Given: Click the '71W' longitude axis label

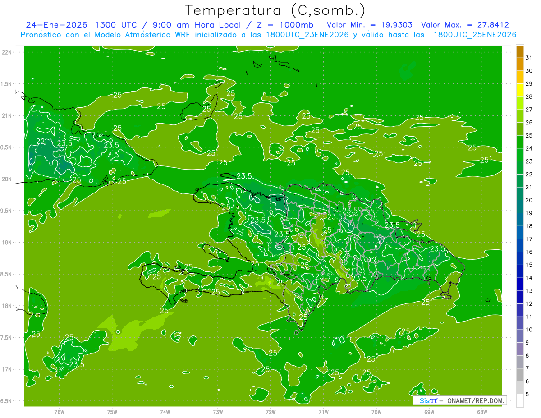Looking at the screenshot, I should (x=323, y=412).
